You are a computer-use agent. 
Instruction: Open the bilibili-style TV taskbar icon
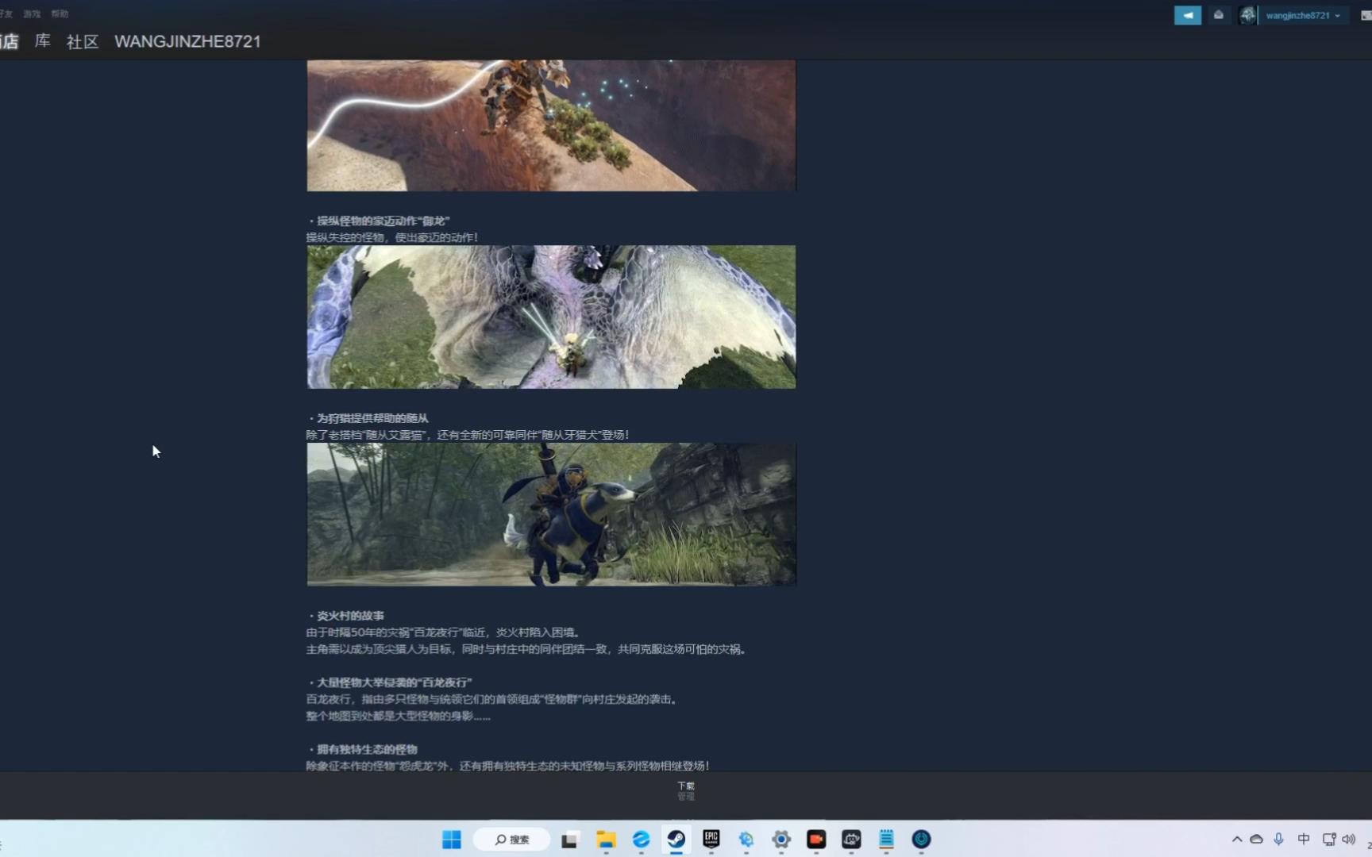[x=851, y=840]
